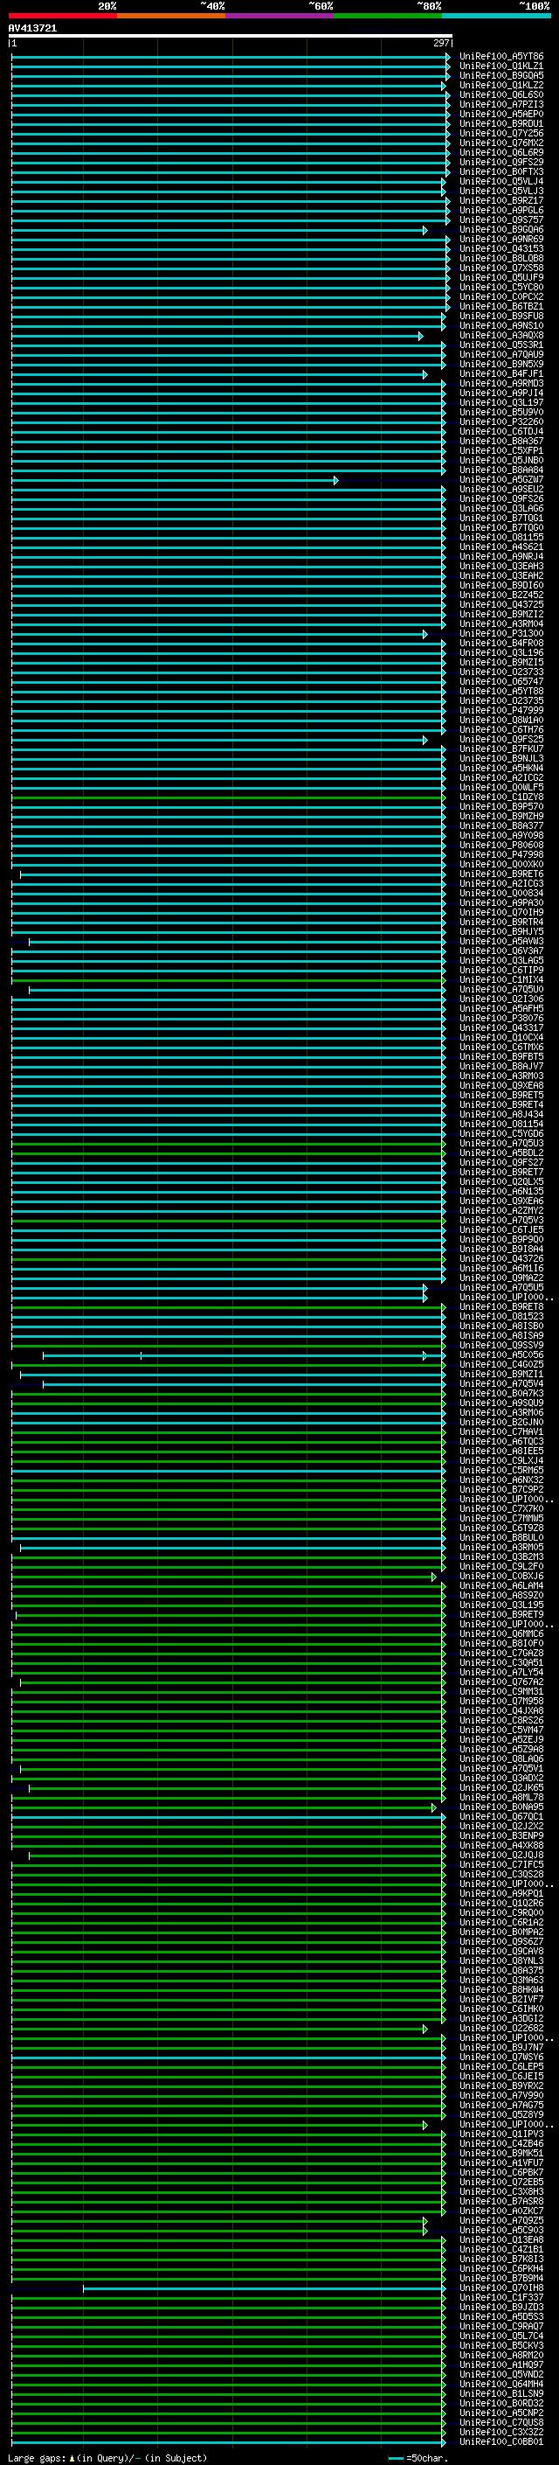Screen dimensions: 559x2465
Task: Select UniRef100_C7QUS8 label
Action: tap(501, 2423)
